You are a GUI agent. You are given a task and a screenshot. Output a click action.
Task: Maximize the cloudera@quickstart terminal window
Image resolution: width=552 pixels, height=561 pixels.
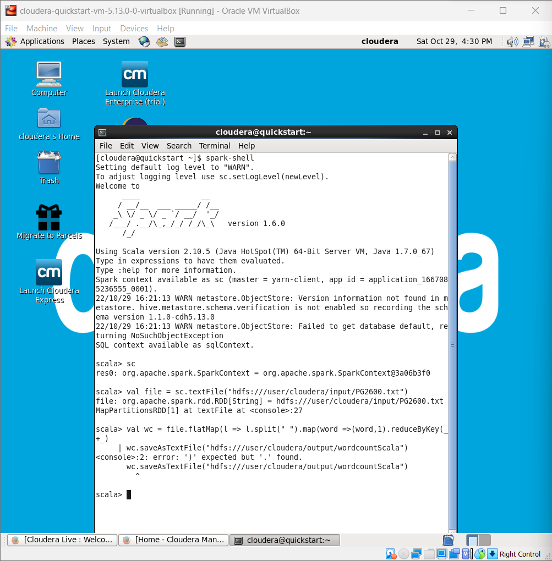click(x=438, y=133)
